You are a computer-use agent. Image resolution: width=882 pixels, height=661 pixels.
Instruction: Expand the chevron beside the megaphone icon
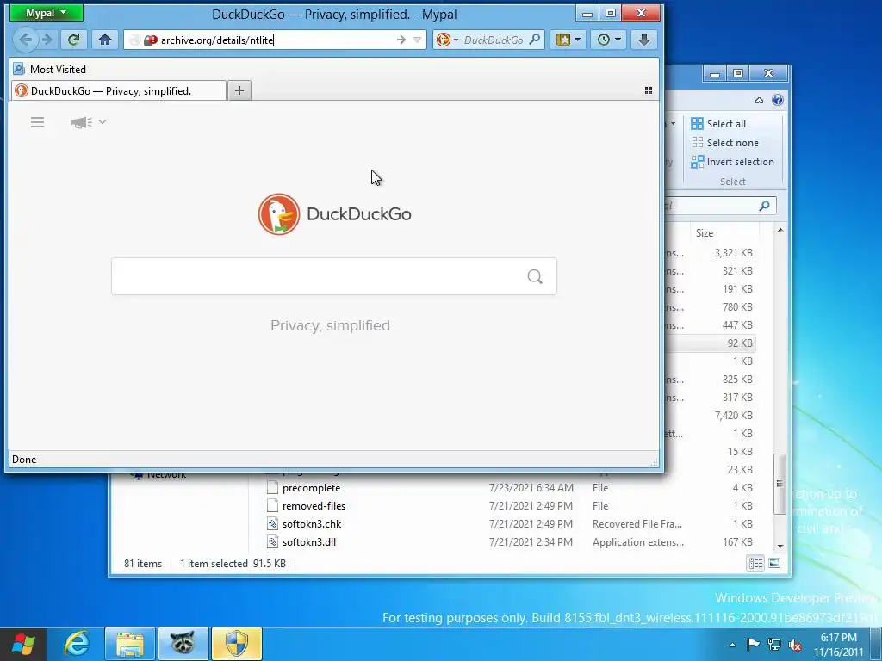pos(102,121)
